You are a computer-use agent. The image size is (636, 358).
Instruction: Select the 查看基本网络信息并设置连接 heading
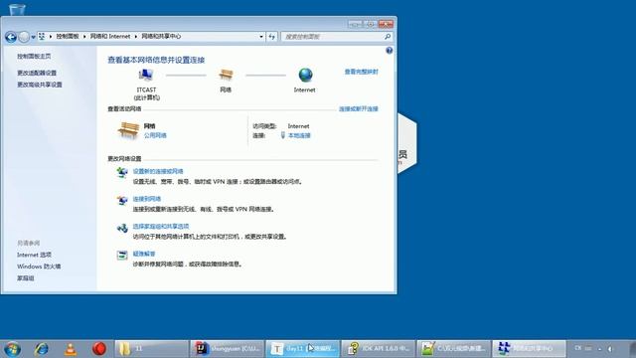pyautogui.click(x=156, y=60)
